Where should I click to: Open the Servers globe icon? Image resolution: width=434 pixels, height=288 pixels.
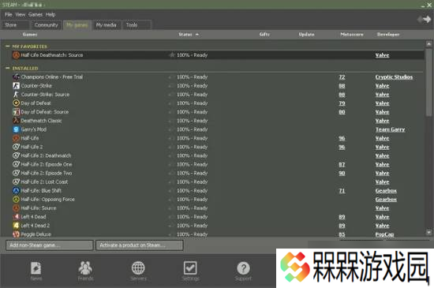click(x=138, y=267)
